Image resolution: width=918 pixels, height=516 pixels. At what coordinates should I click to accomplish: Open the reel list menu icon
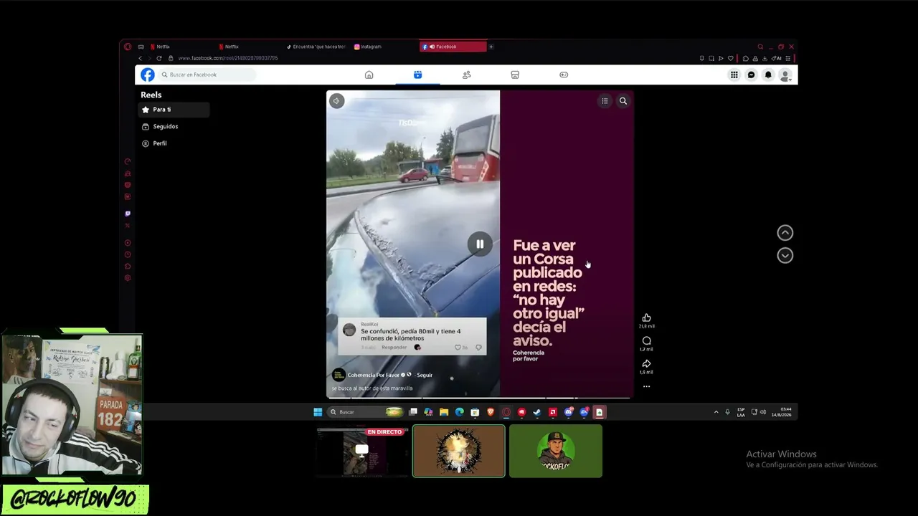pos(605,101)
